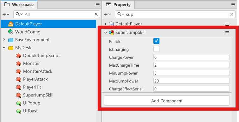Viewport: 239px width, 122px height.
Task: Select SuperJumpSkill in the Workspace tree
Action: coord(48,95)
